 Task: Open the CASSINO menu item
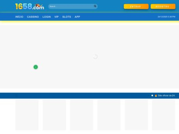33,17
